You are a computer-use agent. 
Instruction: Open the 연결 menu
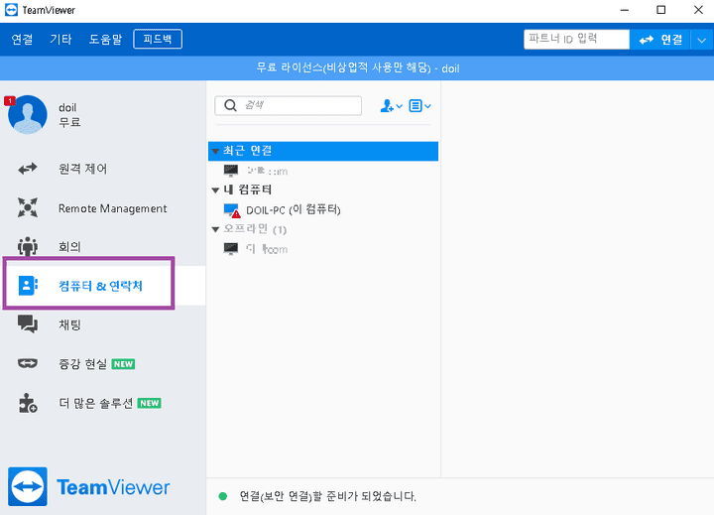22,39
